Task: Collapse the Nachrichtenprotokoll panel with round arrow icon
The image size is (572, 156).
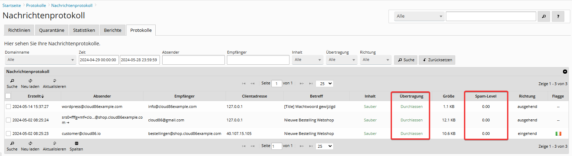Action: pos(565,72)
